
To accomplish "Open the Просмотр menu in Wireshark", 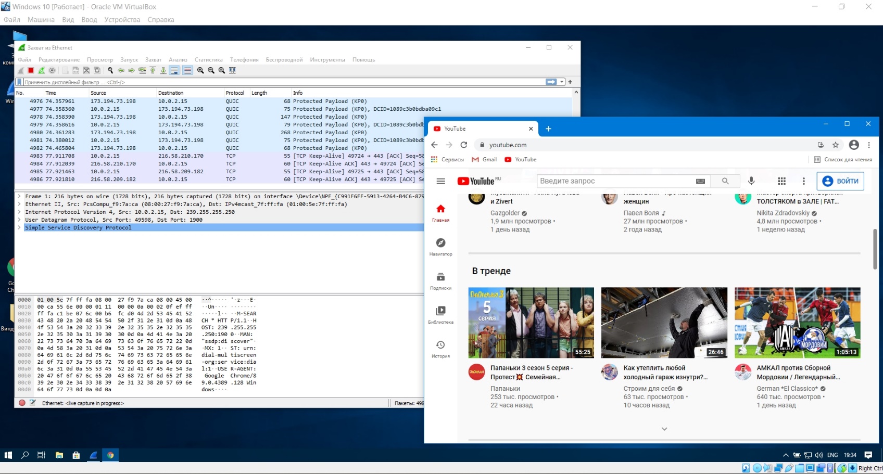I will pyautogui.click(x=100, y=60).
